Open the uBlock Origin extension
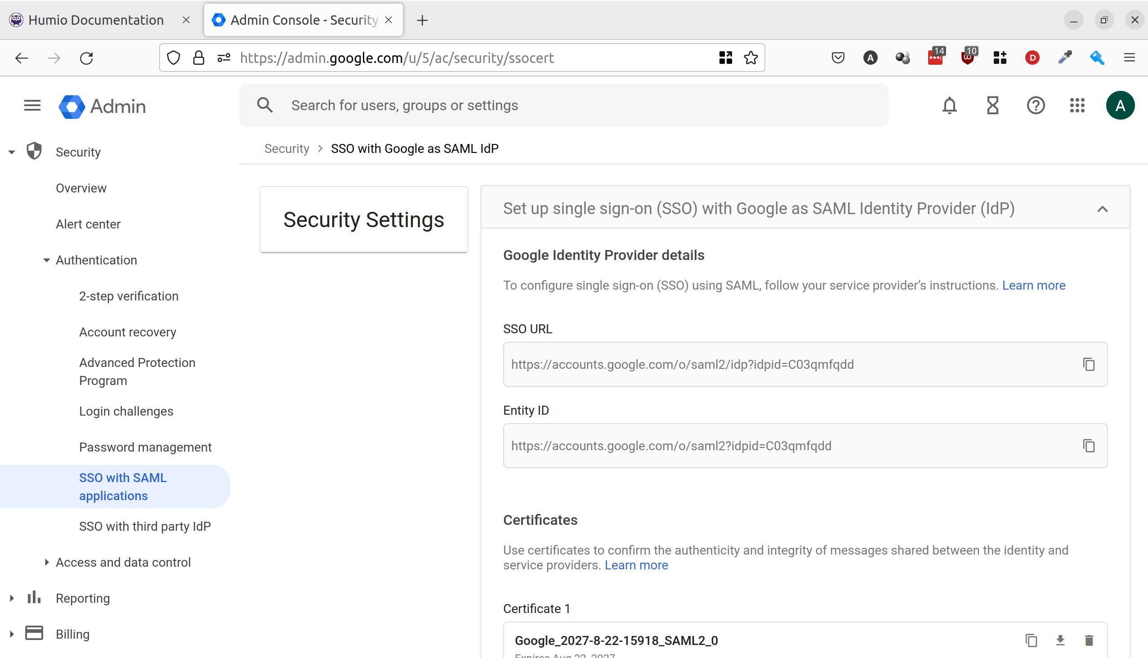Screen dimensions: 1148x658 coord(967,58)
